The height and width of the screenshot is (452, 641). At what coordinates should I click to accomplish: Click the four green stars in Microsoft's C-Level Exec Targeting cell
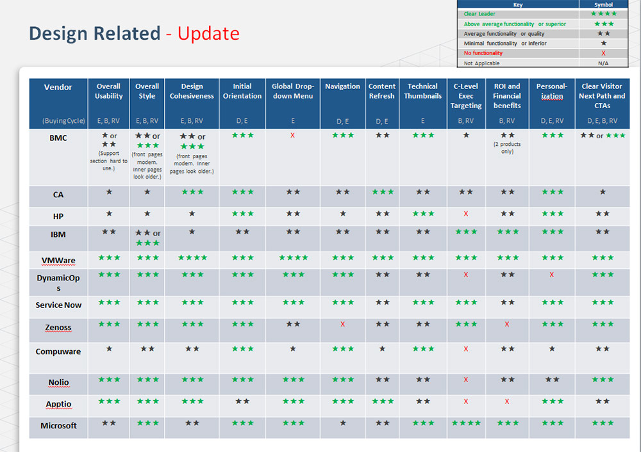pos(466,423)
